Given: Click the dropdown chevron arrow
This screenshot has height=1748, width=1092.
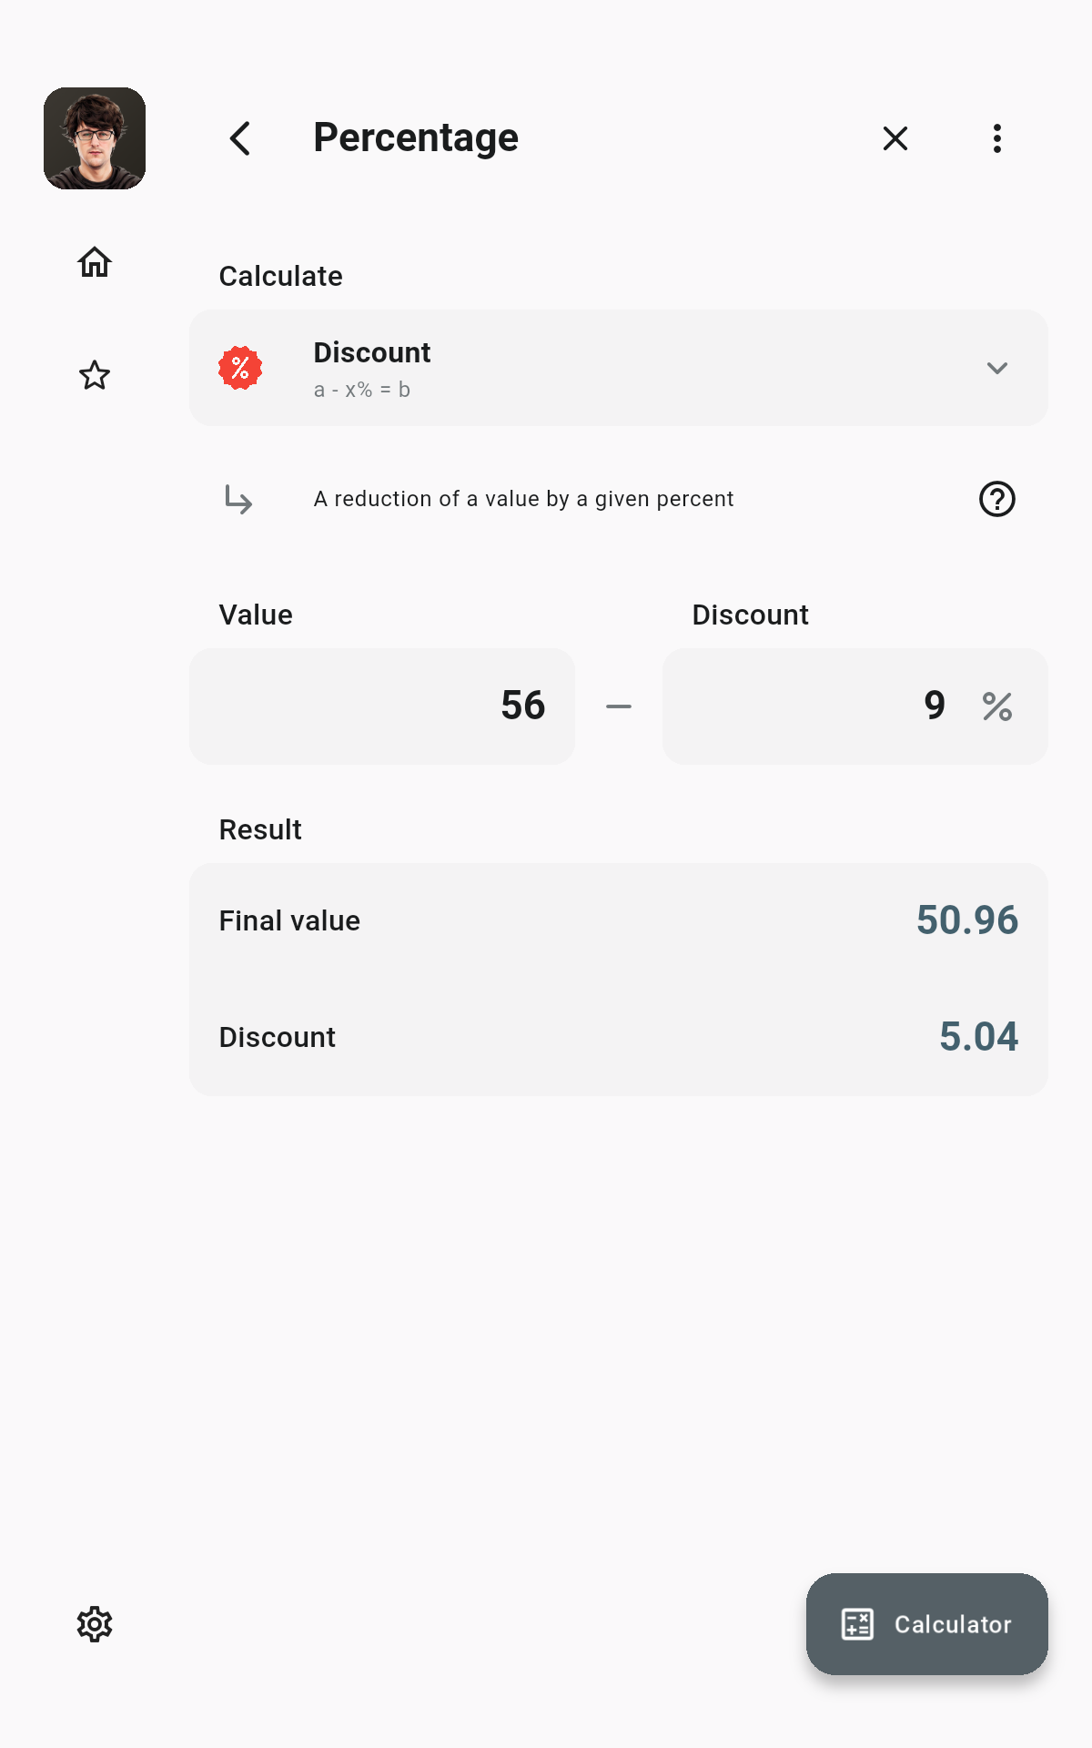Looking at the screenshot, I should click(997, 368).
